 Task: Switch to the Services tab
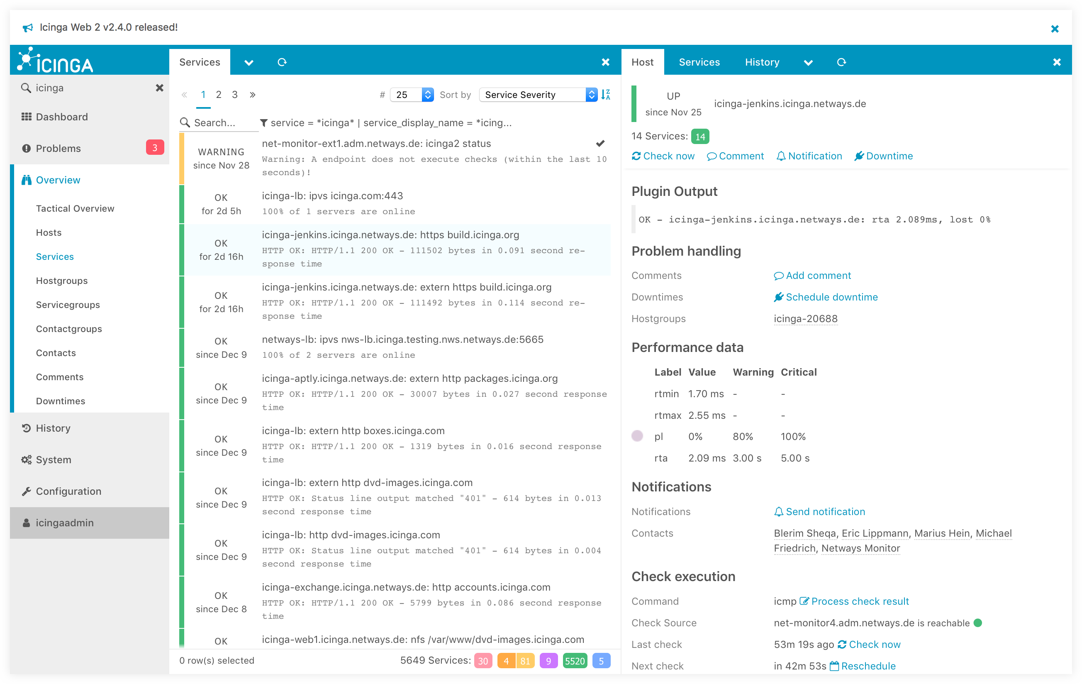698,62
